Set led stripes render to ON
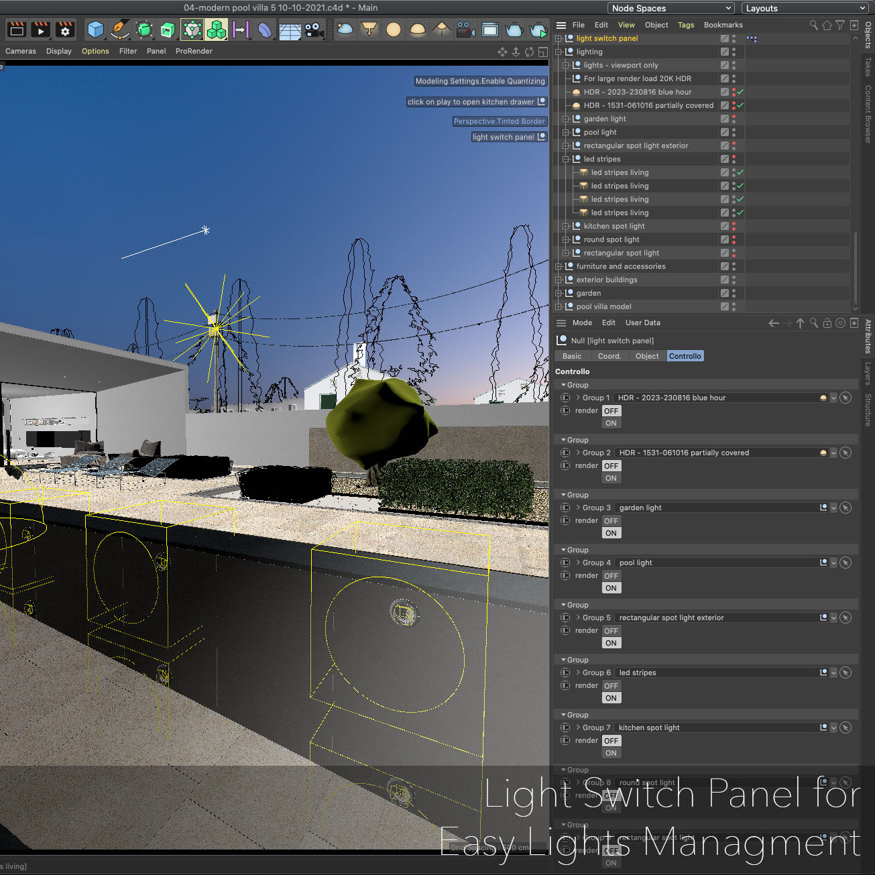 click(611, 698)
